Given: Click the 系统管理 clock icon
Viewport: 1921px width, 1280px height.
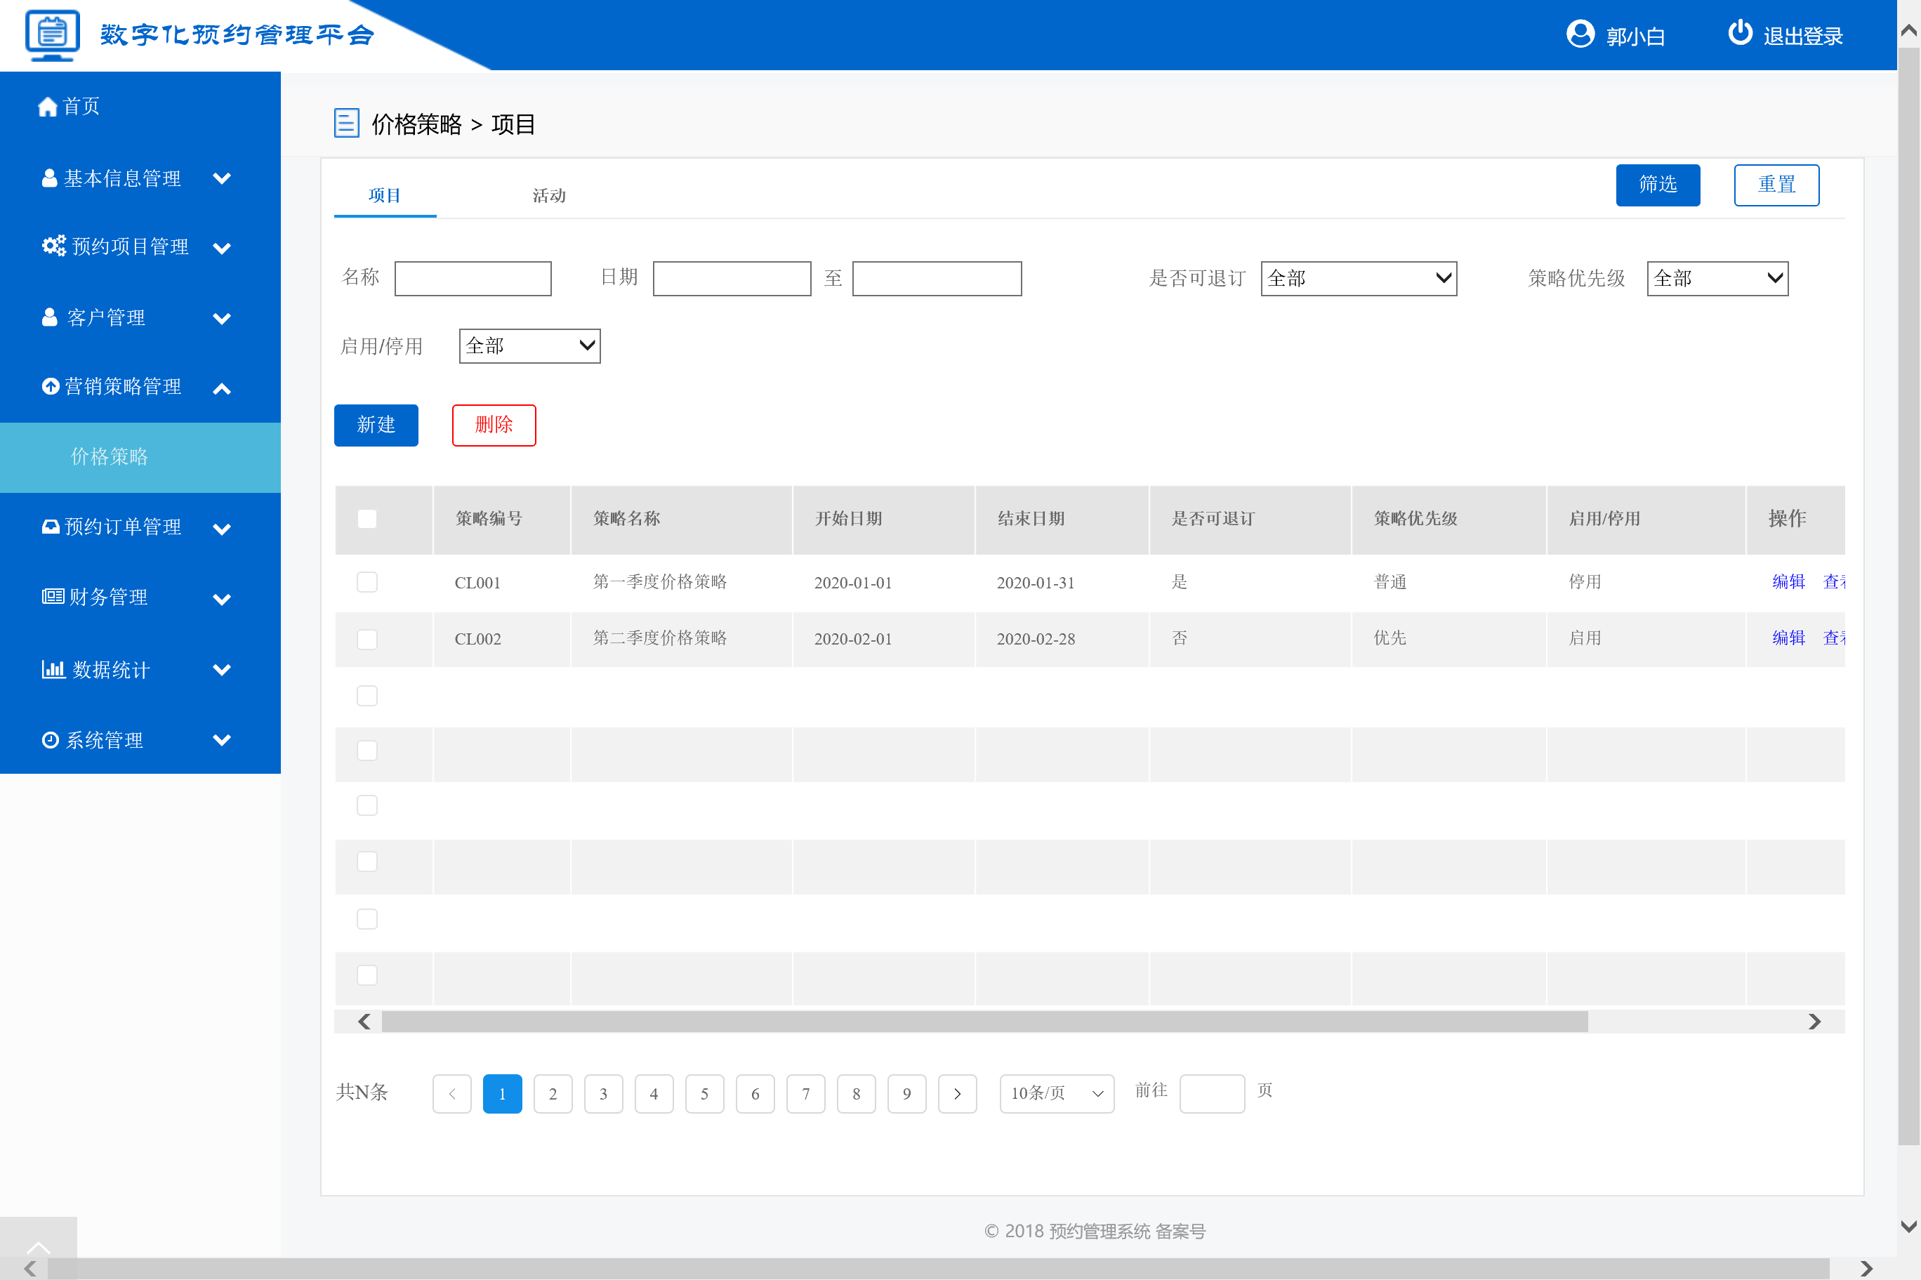Looking at the screenshot, I should [51, 739].
